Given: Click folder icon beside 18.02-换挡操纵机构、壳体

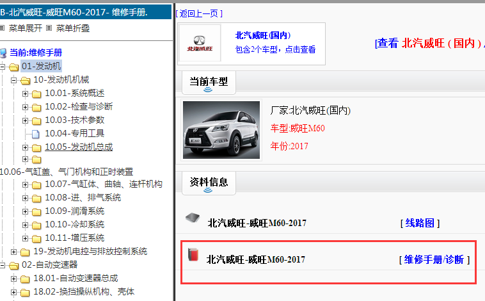Looking at the screenshot, I should pos(25,292).
